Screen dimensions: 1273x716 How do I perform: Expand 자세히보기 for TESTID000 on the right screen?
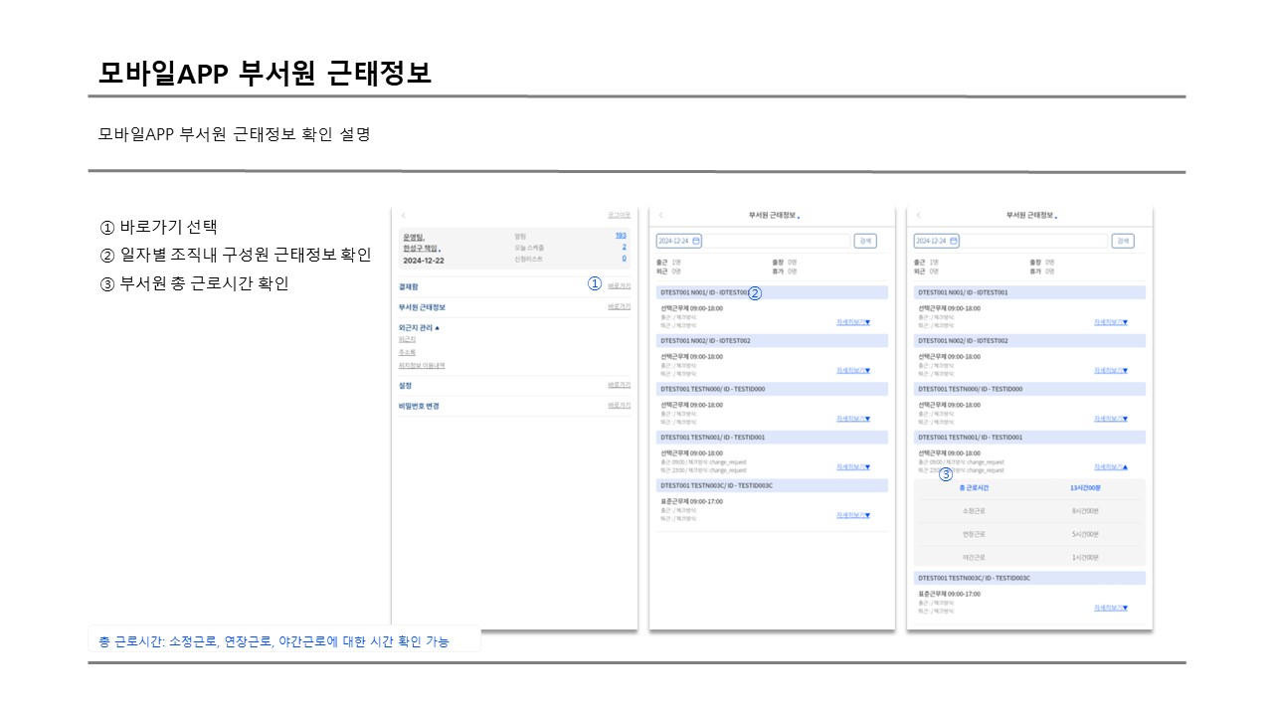tap(1111, 419)
